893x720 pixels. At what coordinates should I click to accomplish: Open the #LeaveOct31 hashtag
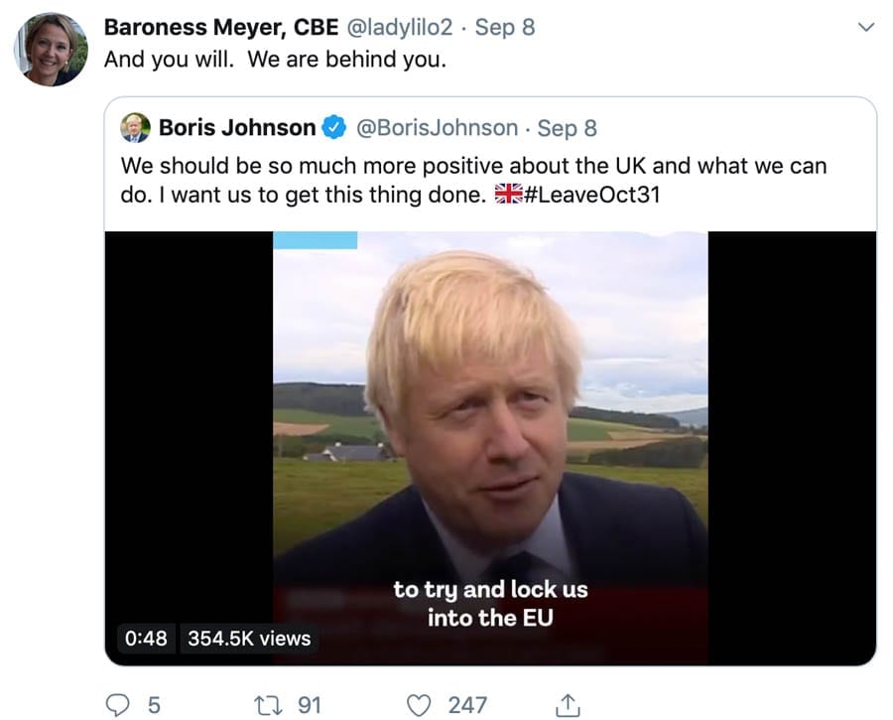[x=591, y=196]
